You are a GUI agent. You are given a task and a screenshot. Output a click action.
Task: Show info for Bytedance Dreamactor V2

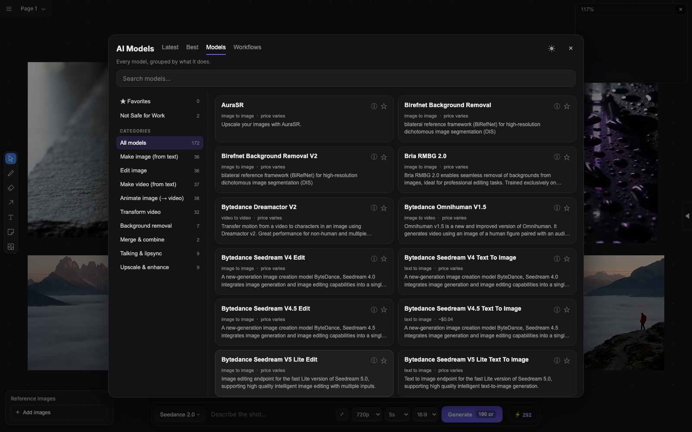pos(374,208)
